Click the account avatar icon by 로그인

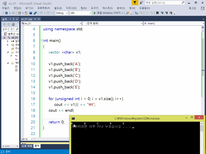coord(203,8)
